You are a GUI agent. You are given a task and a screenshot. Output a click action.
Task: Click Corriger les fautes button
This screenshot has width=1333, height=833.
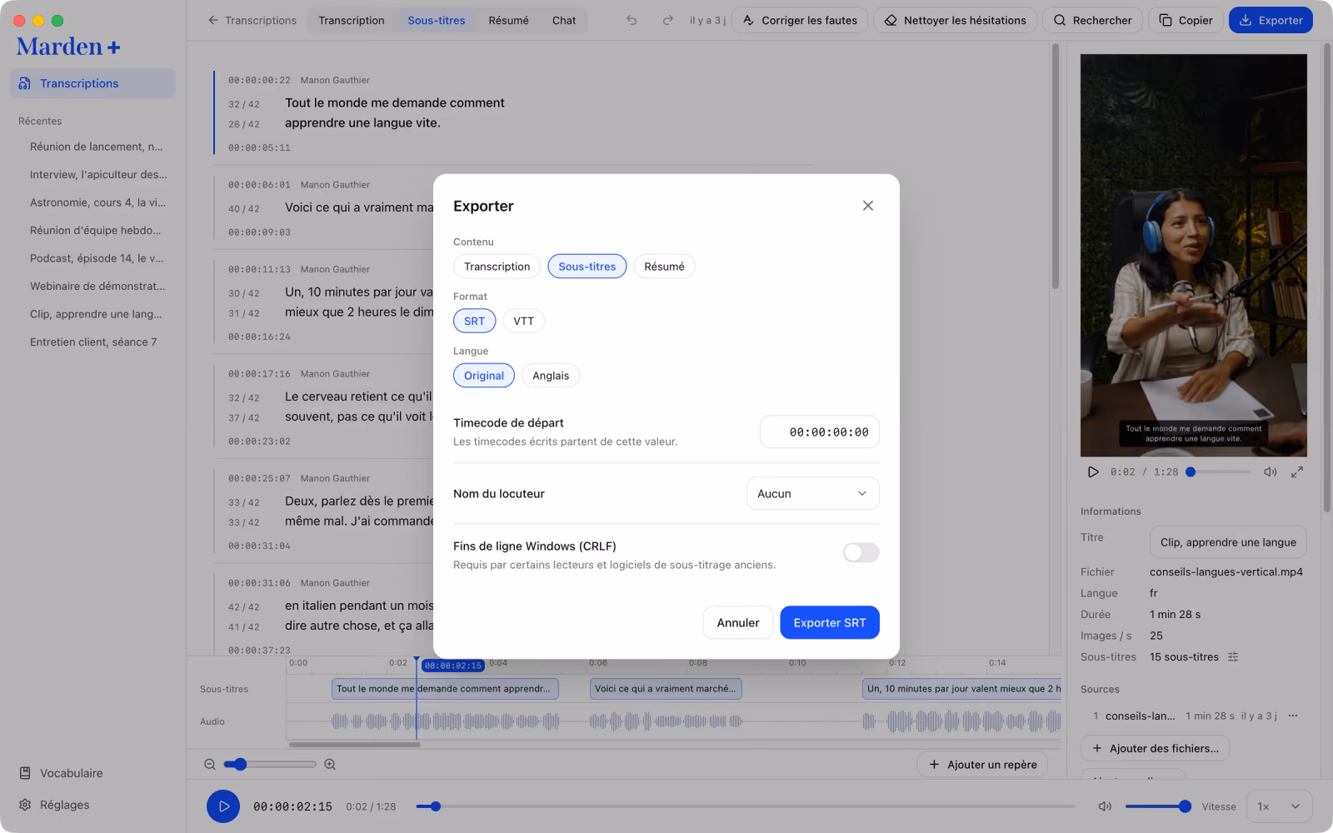(800, 20)
